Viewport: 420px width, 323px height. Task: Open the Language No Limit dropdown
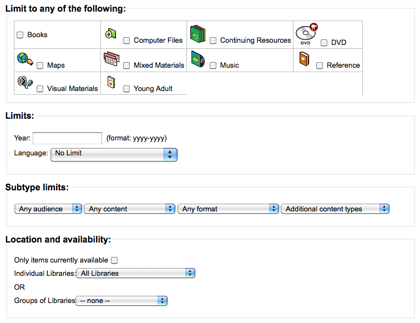(114, 154)
